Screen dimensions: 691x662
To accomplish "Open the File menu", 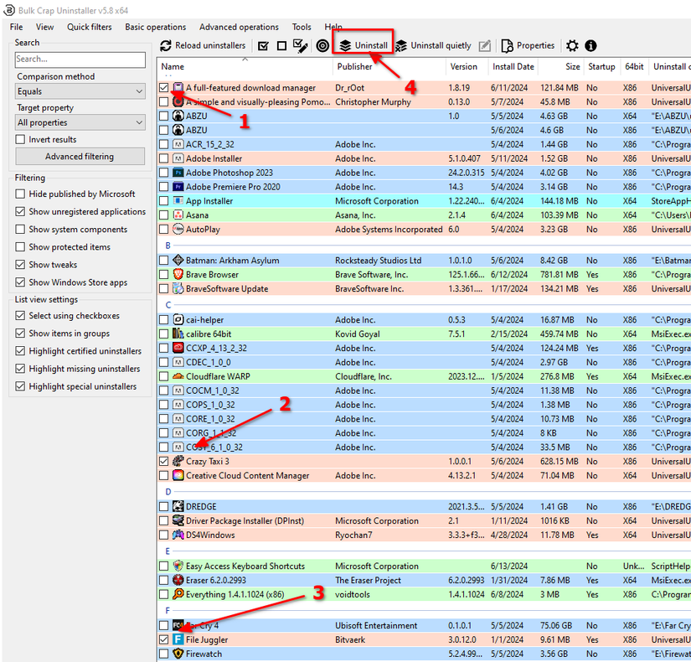I will 16,27.
